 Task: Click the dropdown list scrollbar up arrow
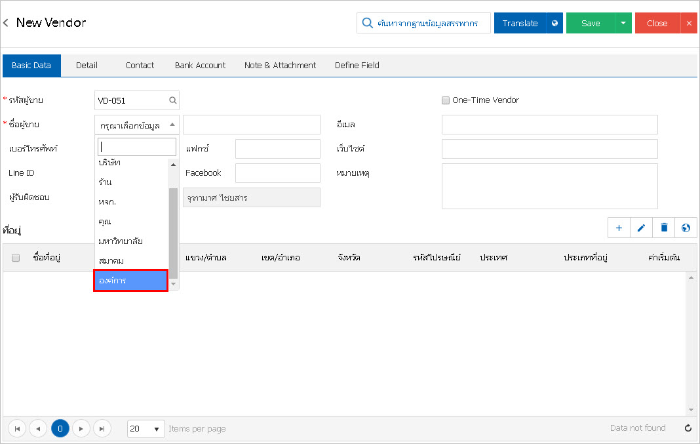[x=173, y=165]
